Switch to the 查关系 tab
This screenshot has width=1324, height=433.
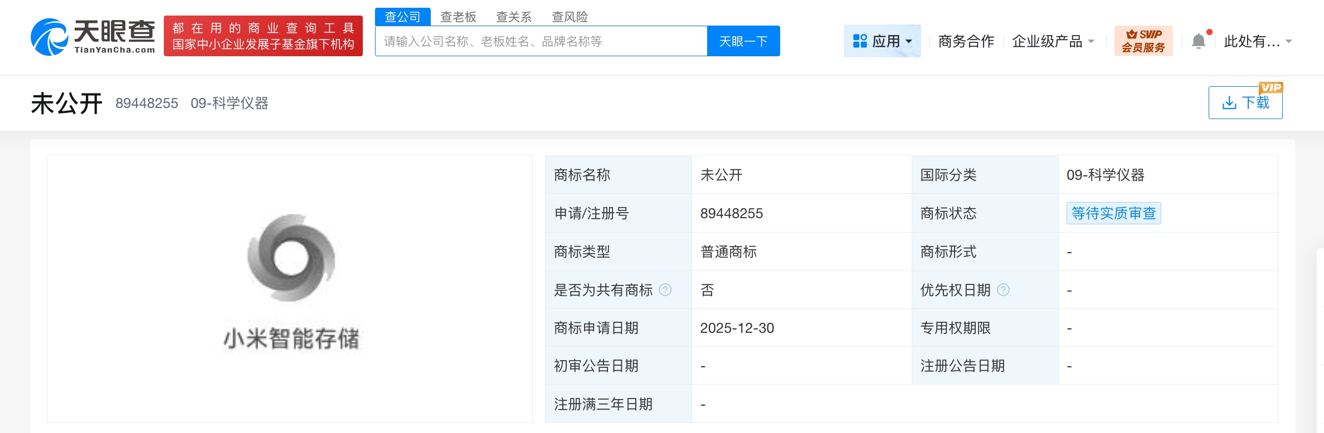tap(514, 17)
